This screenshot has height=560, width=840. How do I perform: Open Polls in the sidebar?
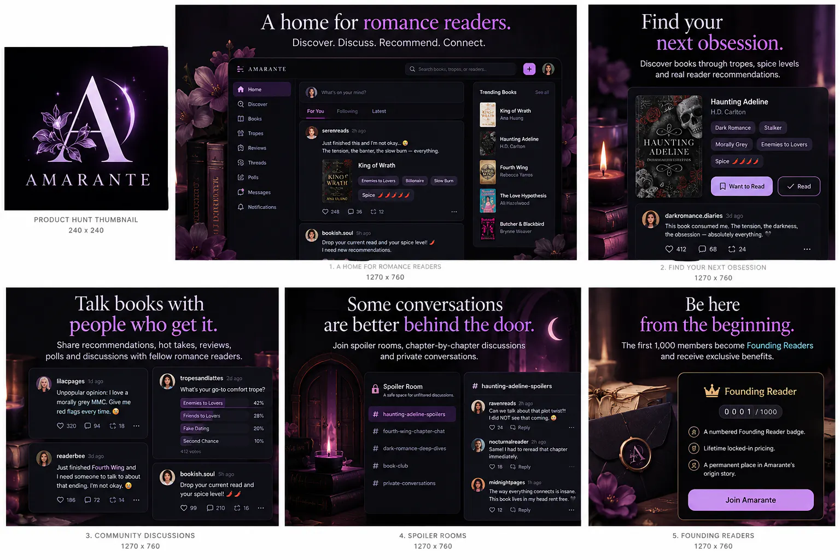coord(262,178)
